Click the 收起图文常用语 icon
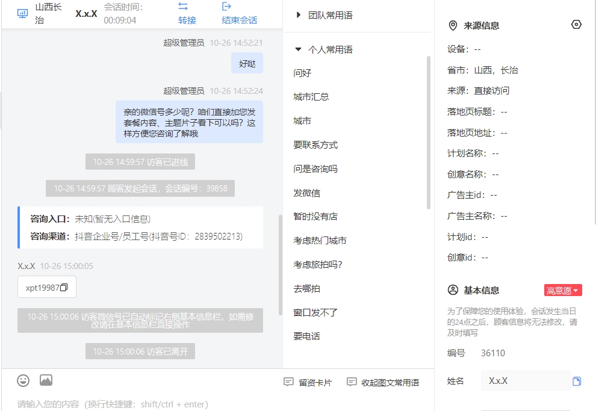The width and height of the screenshot is (596, 411). (352, 382)
